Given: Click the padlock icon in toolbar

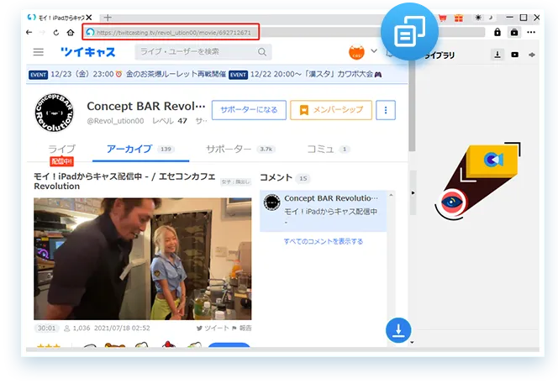Looking at the screenshot, I should point(497,33).
